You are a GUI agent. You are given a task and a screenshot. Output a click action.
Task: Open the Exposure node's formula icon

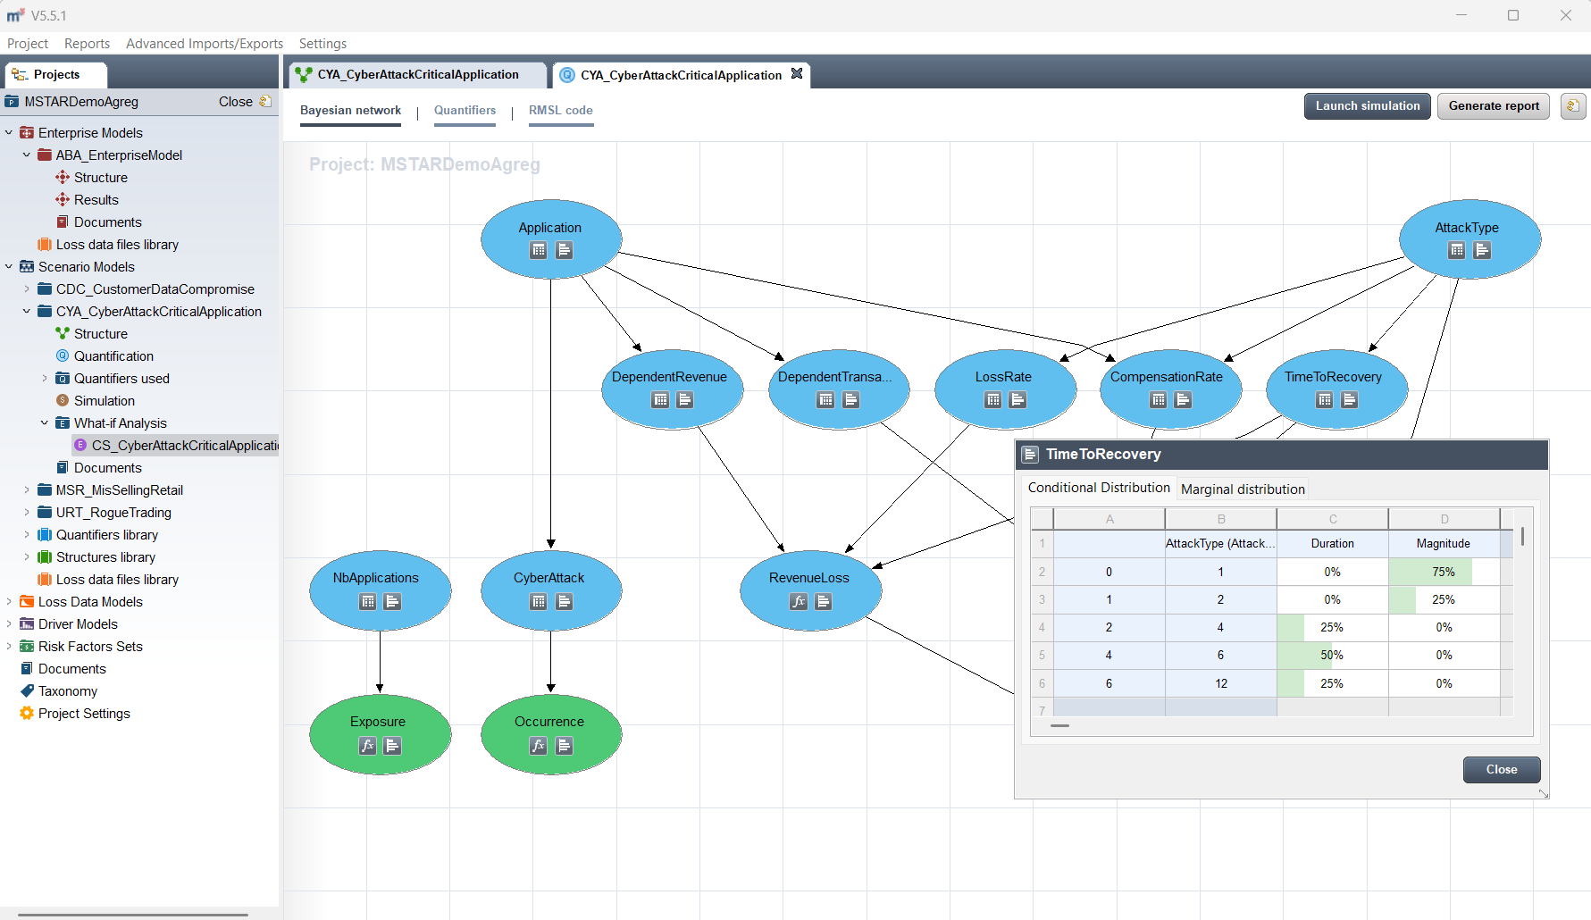tap(368, 745)
